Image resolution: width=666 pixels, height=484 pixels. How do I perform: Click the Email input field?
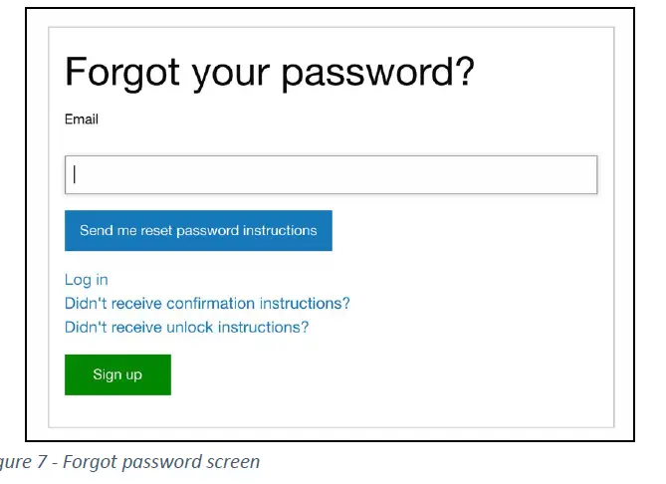[x=331, y=175]
